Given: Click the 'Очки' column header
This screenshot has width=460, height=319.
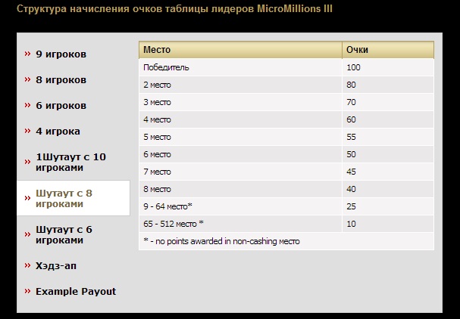Looking at the screenshot, I should (x=388, y=50).
